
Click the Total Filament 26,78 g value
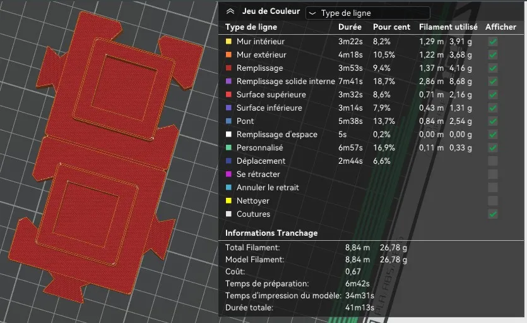393,248
